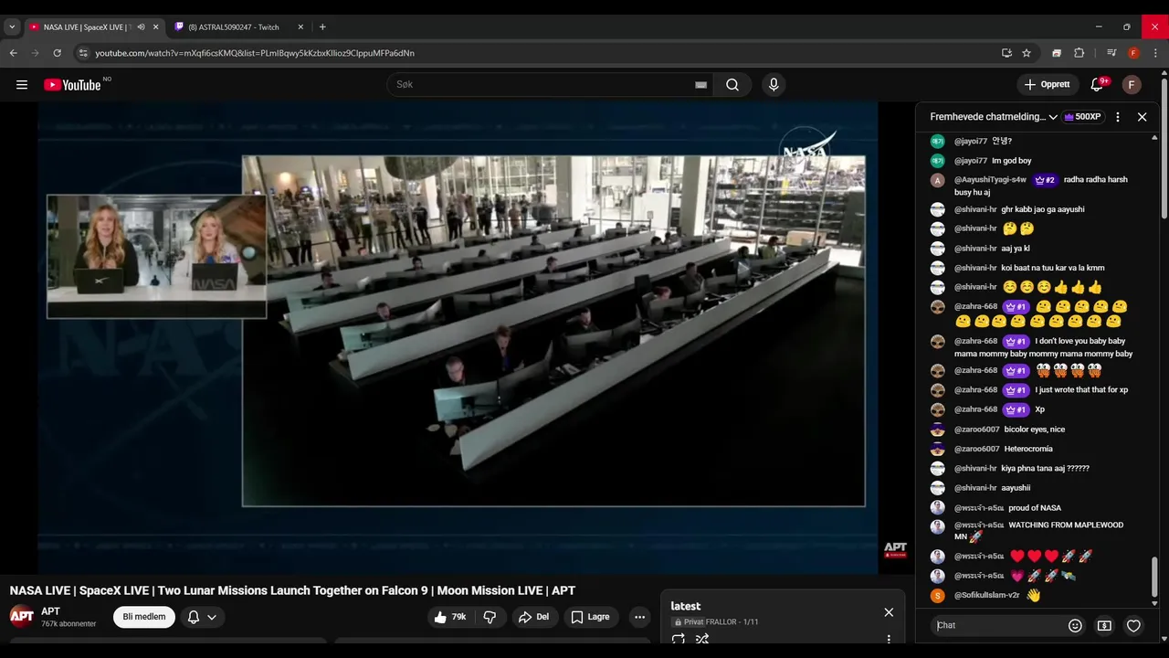Open the notifications bell

[1097, 85]
